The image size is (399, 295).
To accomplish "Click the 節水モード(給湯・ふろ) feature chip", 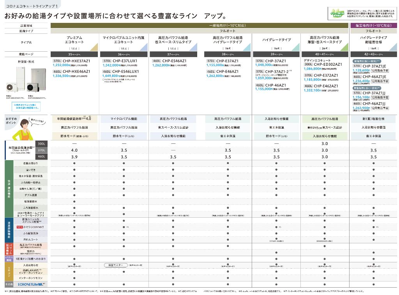I will pyautogui.click(x=74, y=136).
